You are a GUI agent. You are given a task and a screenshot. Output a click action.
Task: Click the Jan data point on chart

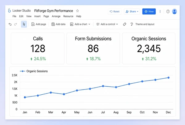tap(25, 97)
